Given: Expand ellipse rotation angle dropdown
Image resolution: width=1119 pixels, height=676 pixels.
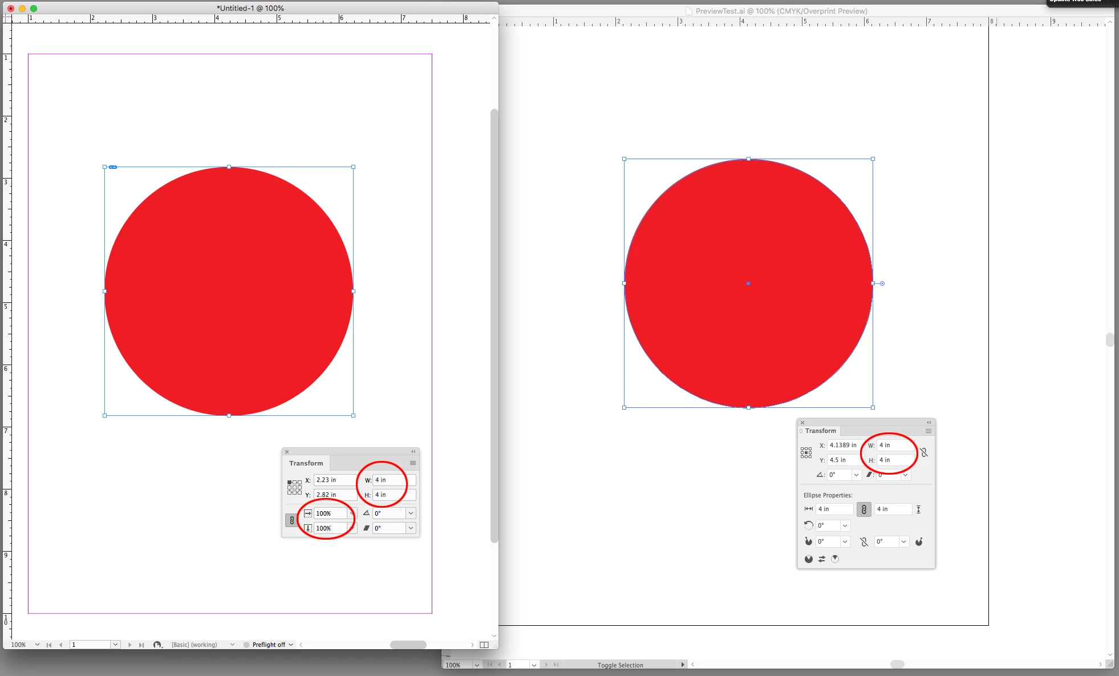Looking at the screenshot, I should pyautogui.click(x=845, y=525).
